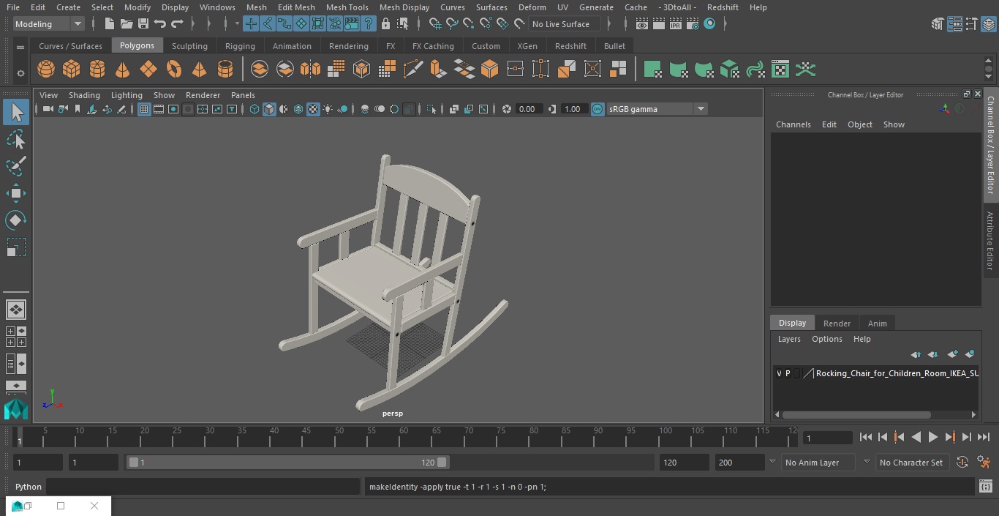Image resolution: width=999 pixels, height=516 pixels.
Task: Click the Home Maya logo icon
Action: click(16, 408)
